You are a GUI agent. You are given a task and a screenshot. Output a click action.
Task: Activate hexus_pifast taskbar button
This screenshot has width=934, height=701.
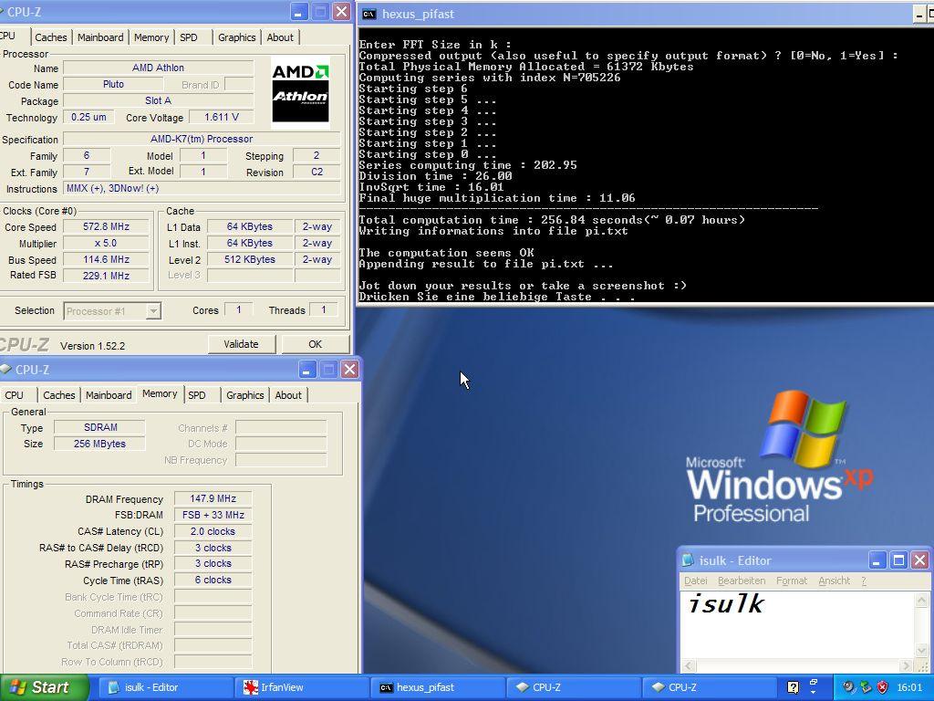(x=438, y=687)
